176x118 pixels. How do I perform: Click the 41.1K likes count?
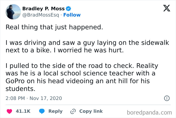pyautogui.click(x=24, y=111)
